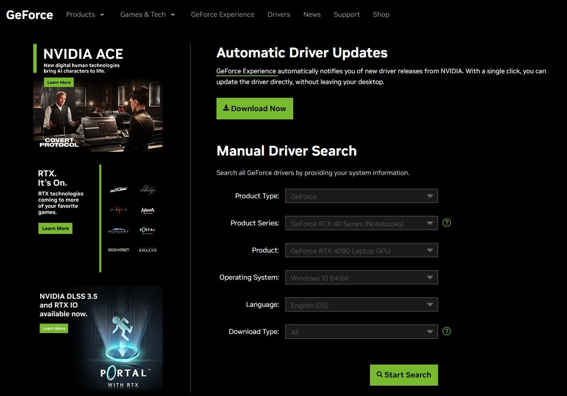The width and height of the screenshot is (567, 396).
Task: Click the Sengoku Dynasty logo
Action: click(118, 250)
